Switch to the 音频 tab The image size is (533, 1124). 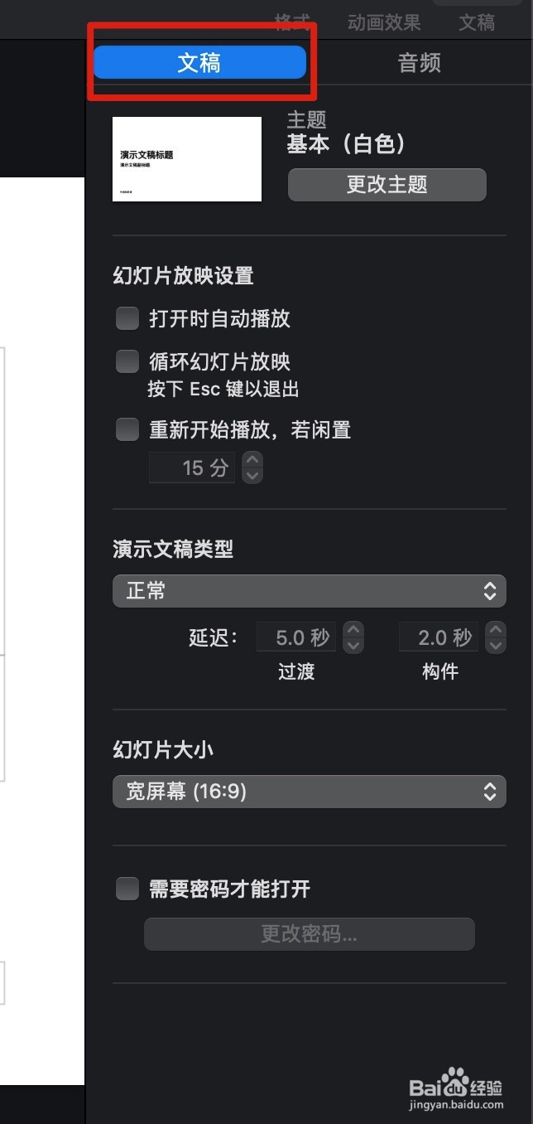click(x=419, y=62)
